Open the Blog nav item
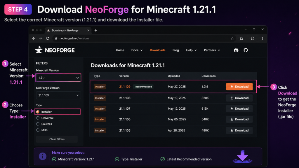 [x=175, y=50]
